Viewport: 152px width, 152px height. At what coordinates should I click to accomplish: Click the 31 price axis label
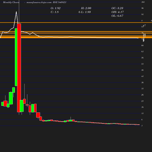click(x=143, y=89)
